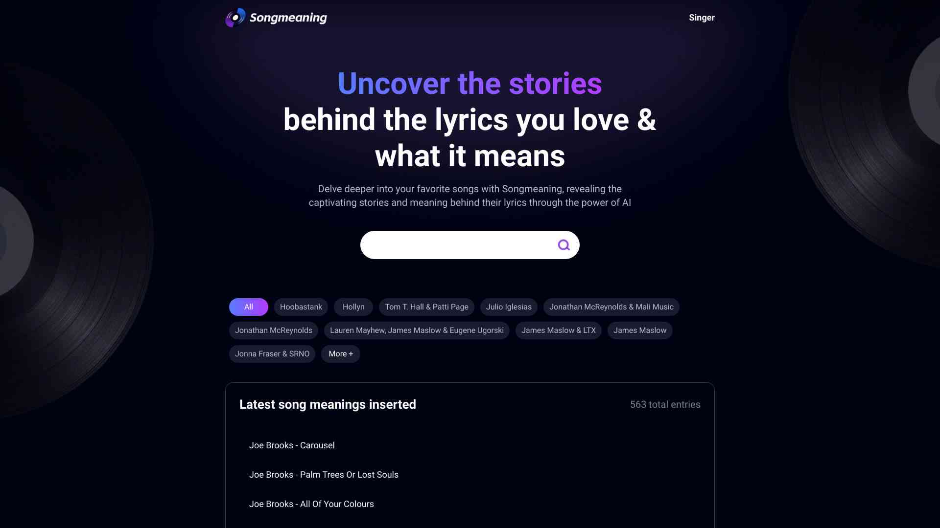Image resolution: width=940 pixels, height=528 pixels.
Task: Click the search magnifying glass icon
Action: point(563,244)
